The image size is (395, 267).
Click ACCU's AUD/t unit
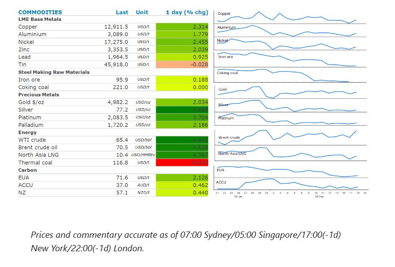point(143,185)
